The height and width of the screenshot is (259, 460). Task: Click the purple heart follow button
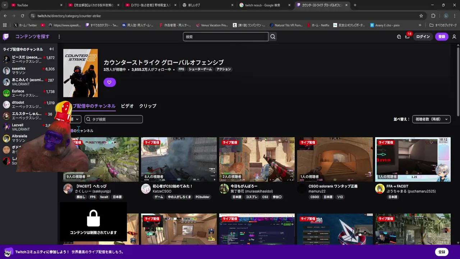pos(109,82)
